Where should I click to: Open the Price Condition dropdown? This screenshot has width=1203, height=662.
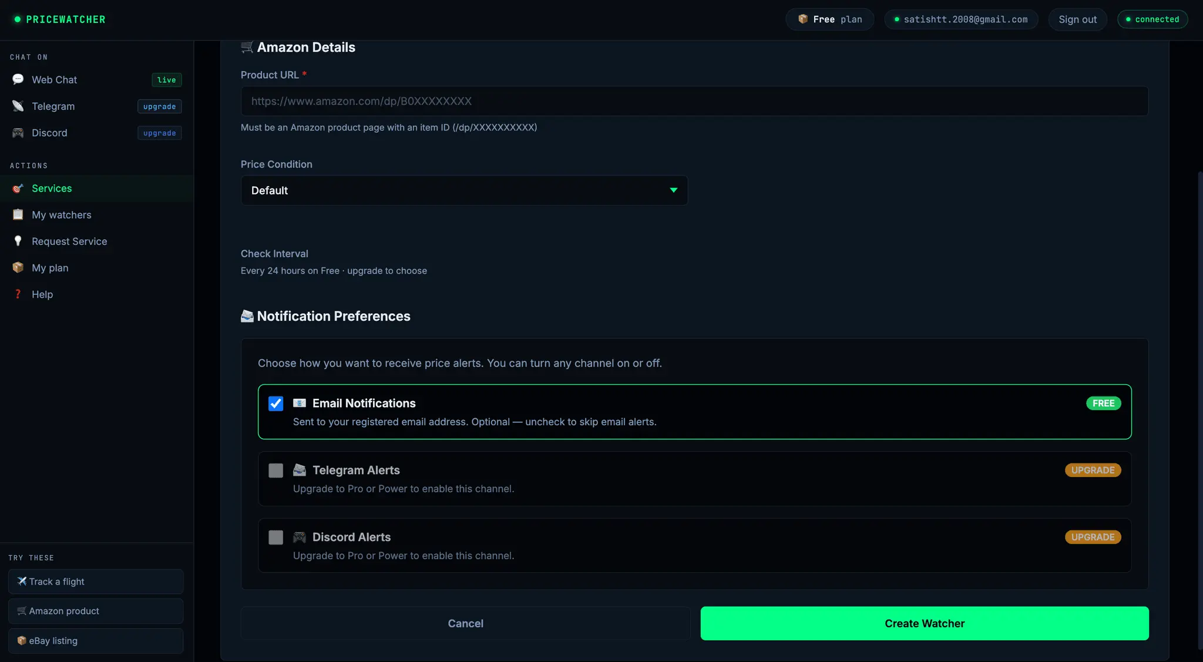464,190
